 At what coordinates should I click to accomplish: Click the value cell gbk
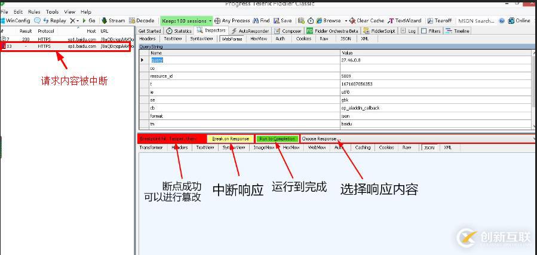point(436,100)
